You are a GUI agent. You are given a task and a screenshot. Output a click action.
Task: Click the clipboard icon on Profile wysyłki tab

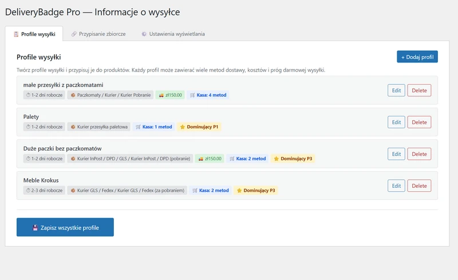(x=17, y=34)
